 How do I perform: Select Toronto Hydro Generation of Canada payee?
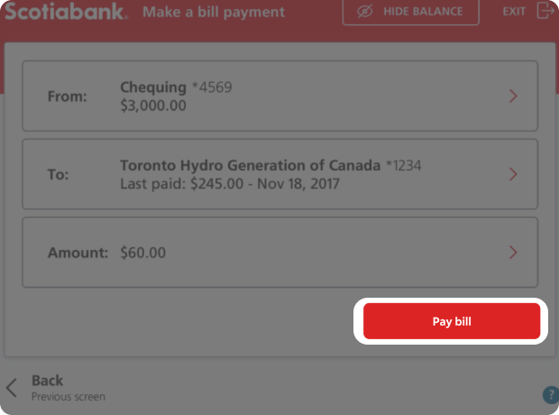251,166
